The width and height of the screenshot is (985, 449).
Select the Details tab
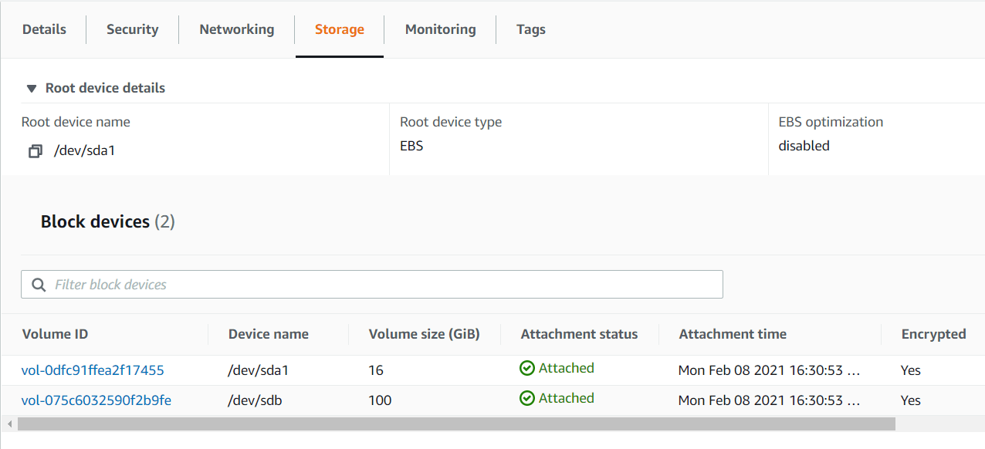(x=43, y=29)
